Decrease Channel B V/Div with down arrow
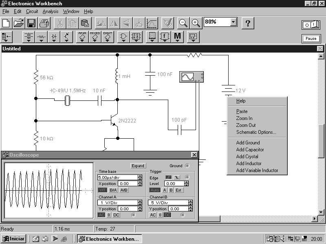The image size is (326, 244). (x=191, y=204)
